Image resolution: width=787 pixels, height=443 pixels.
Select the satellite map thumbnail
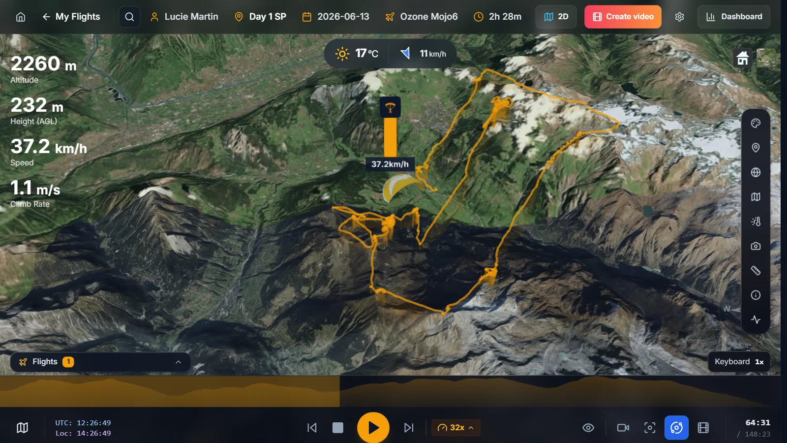coord(766,58)
